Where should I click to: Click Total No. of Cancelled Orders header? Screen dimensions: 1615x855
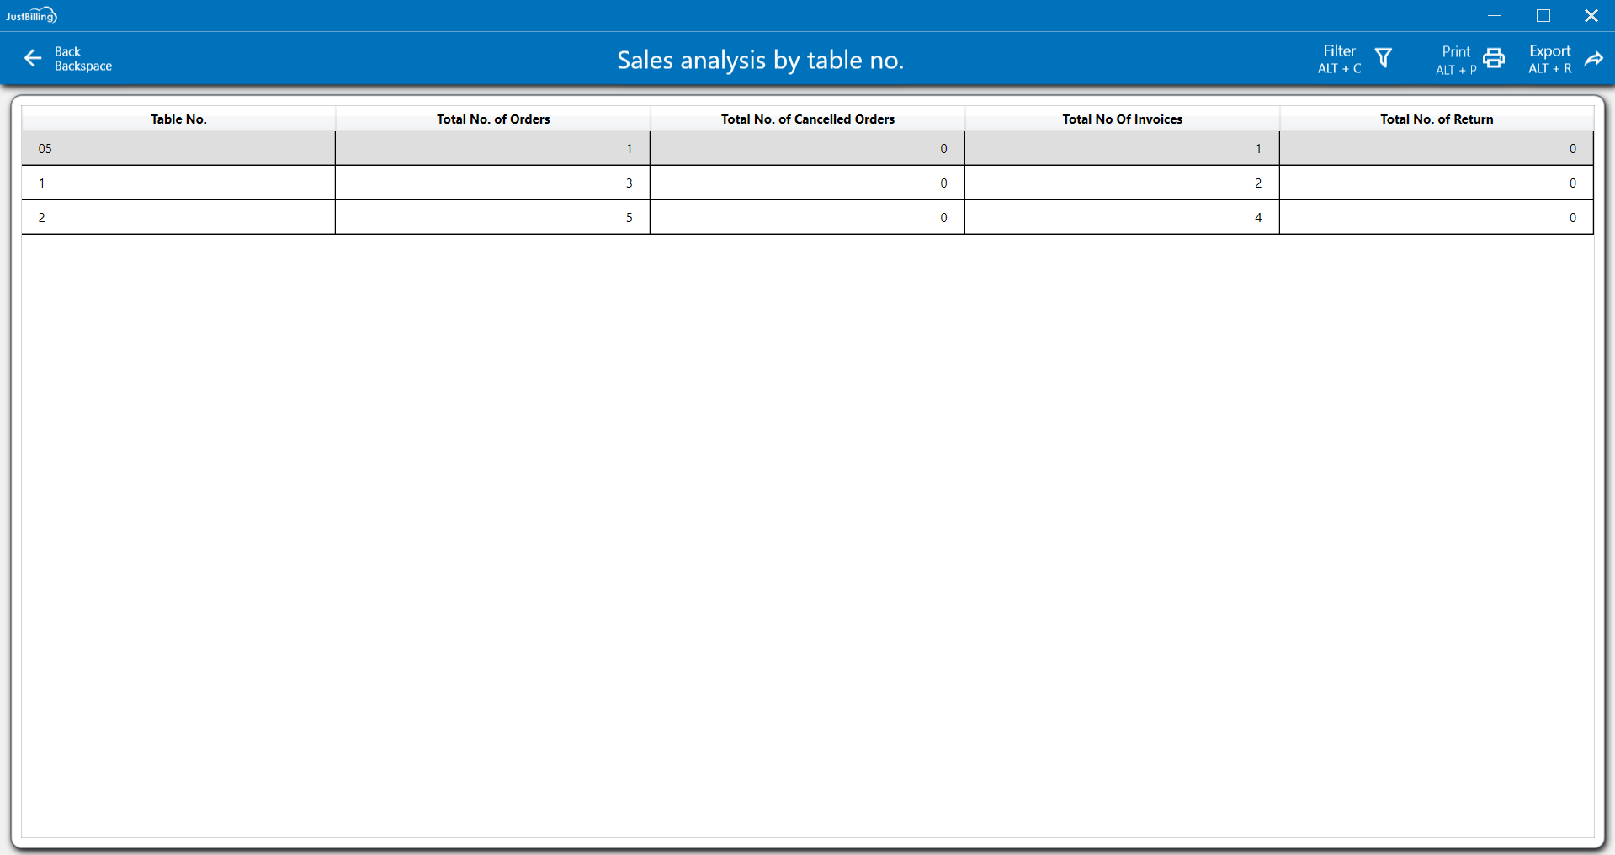coord(807,119)
